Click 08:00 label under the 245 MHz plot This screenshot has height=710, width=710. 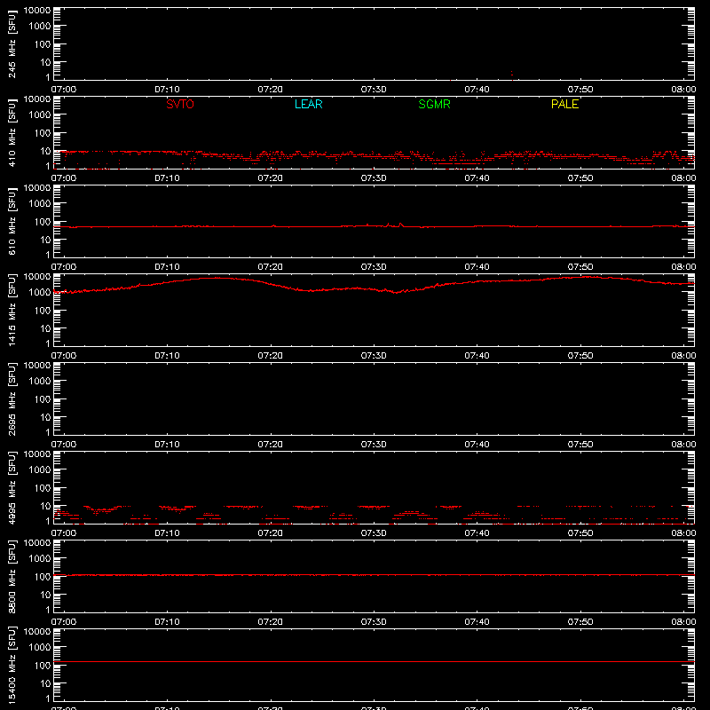[683, 90]
